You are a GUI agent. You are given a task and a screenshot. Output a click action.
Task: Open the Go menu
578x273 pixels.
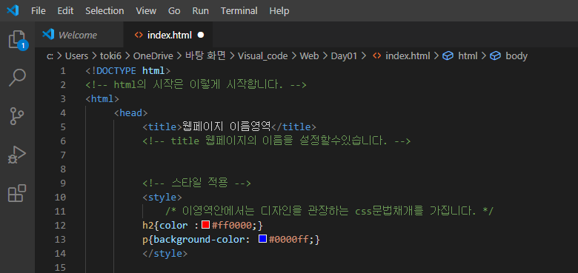pyautogui.click(x=174, y=10)
